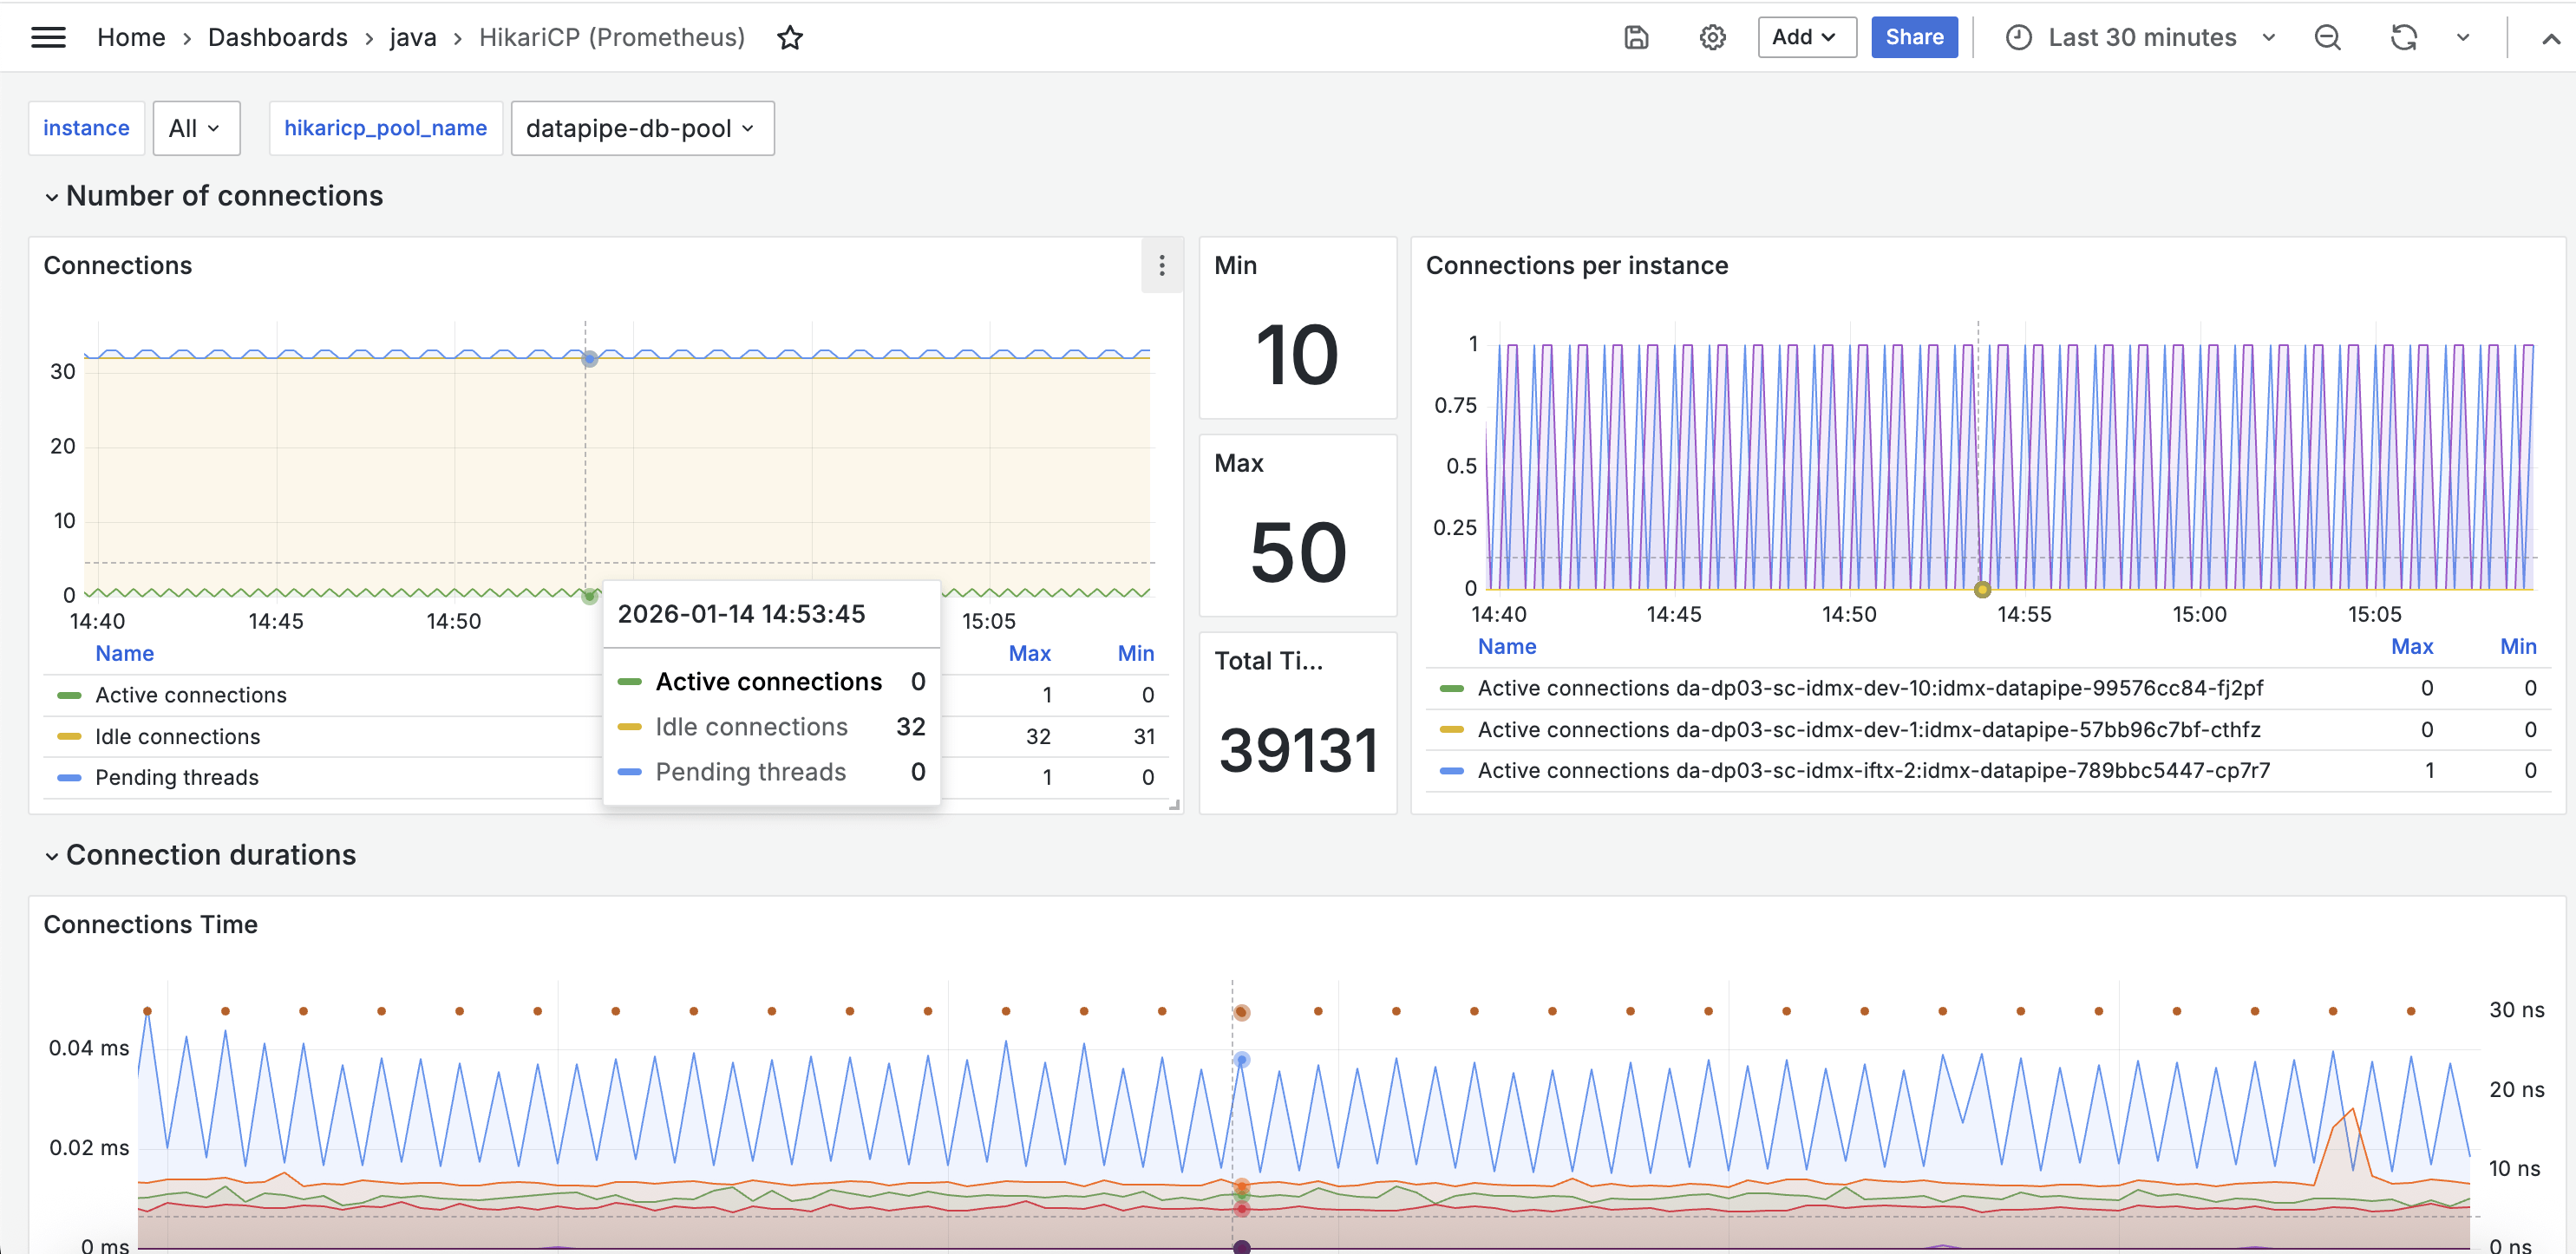Zoom out the time range
The height and width of the screenshot is (1254, 2576).
(x=2328, y=37)
